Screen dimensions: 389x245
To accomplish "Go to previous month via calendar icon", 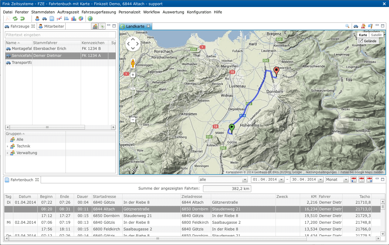I will coord(354,180).
